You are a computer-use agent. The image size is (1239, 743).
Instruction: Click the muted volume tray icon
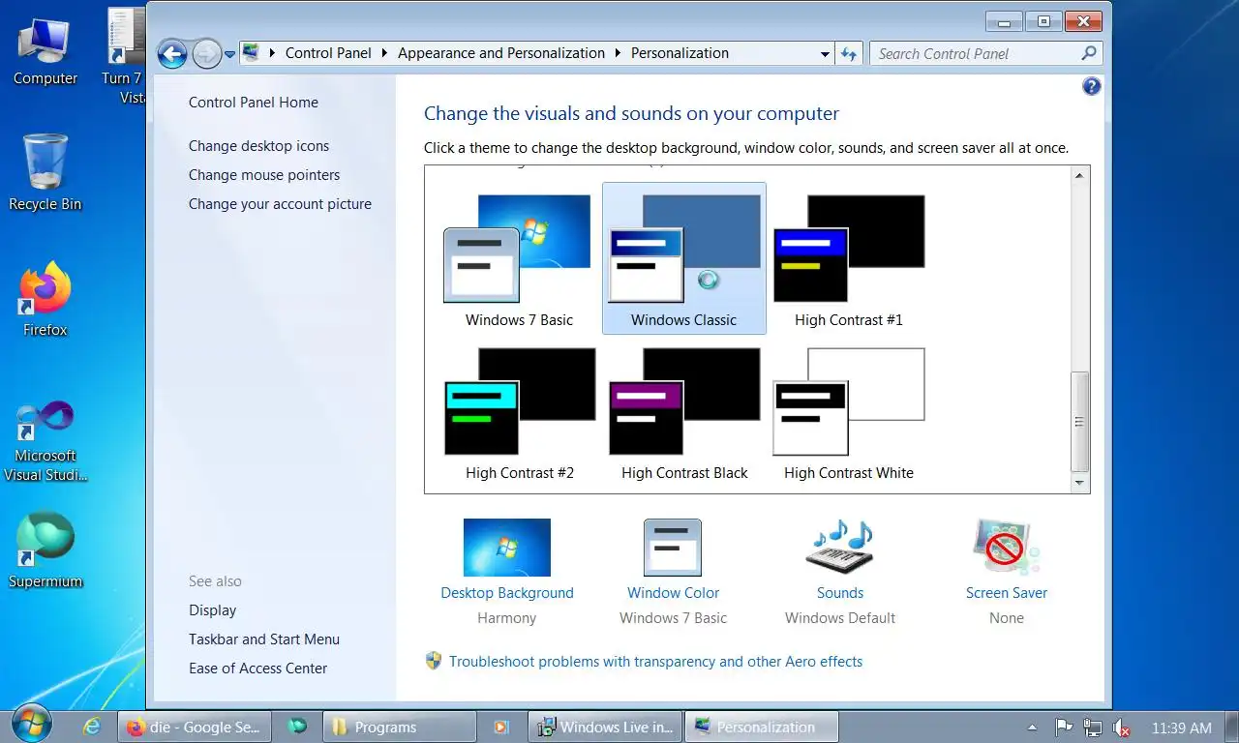[x=1122, y=727]
